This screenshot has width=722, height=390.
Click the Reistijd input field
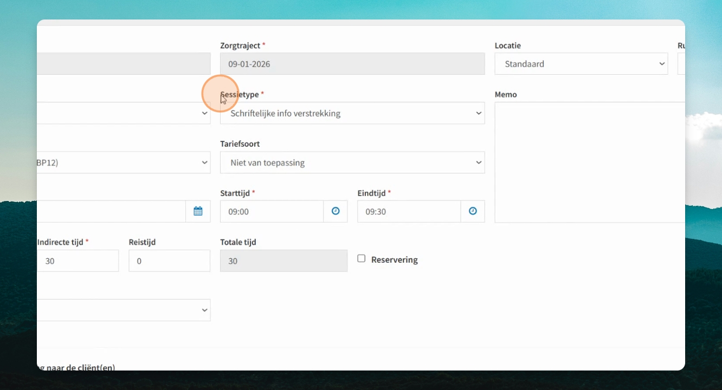(x=169, y=261)
